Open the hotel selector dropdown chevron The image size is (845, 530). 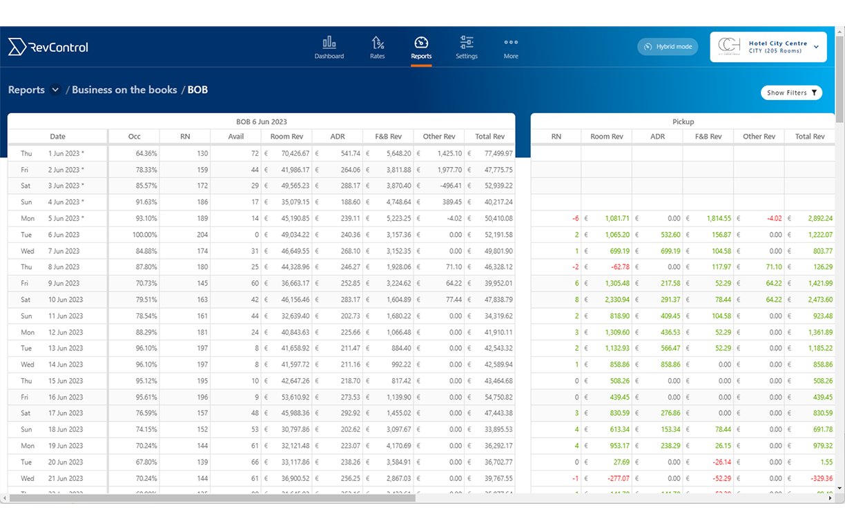pyautogui.click(x=817, y=46)
